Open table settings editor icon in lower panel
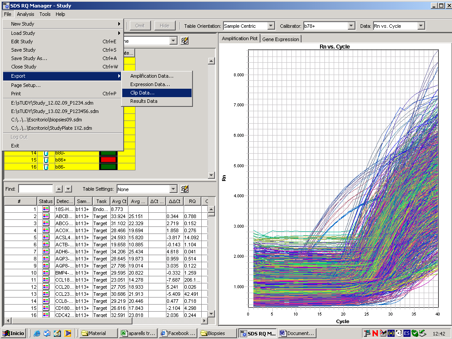This screenshot has width=452, height=339. [x=185, y=189]
